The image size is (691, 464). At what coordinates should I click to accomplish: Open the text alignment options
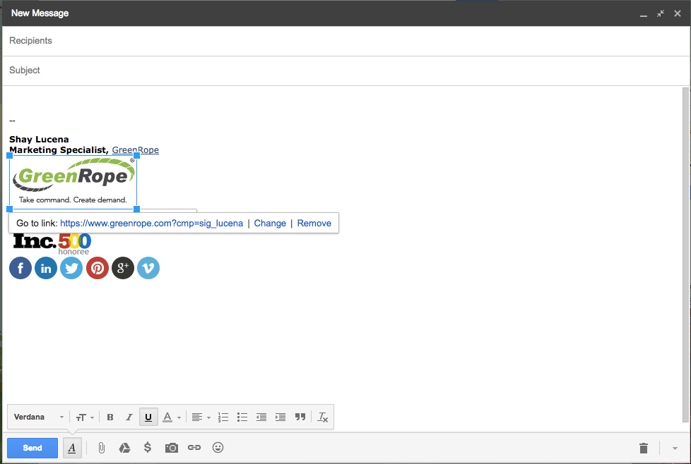point(201,417)
